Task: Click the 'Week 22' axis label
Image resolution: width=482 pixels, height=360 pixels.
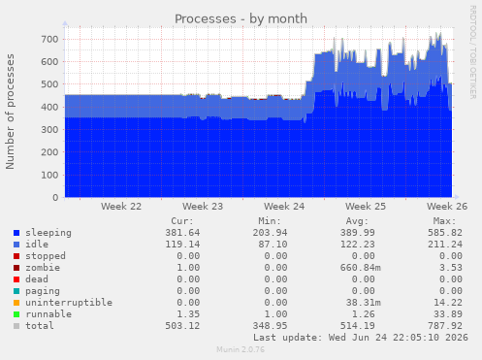Action: pyautogui.click(x=121, y=207)
